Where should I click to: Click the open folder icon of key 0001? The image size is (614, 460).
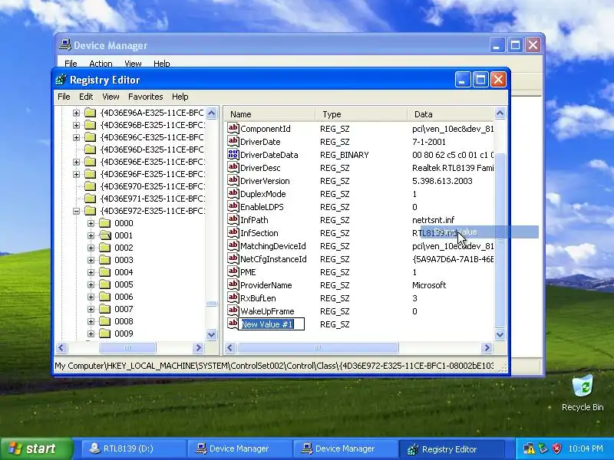[105, 235]
